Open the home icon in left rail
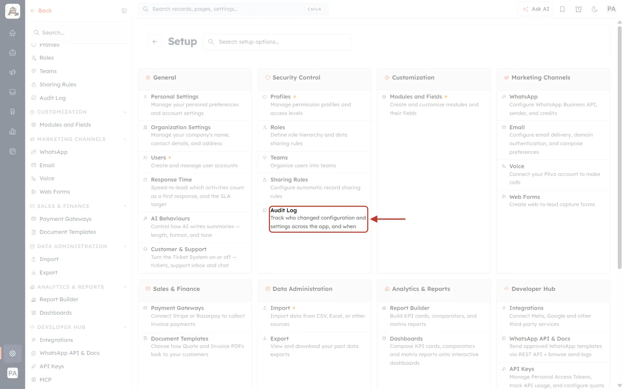623x389 pixels. 13,33
